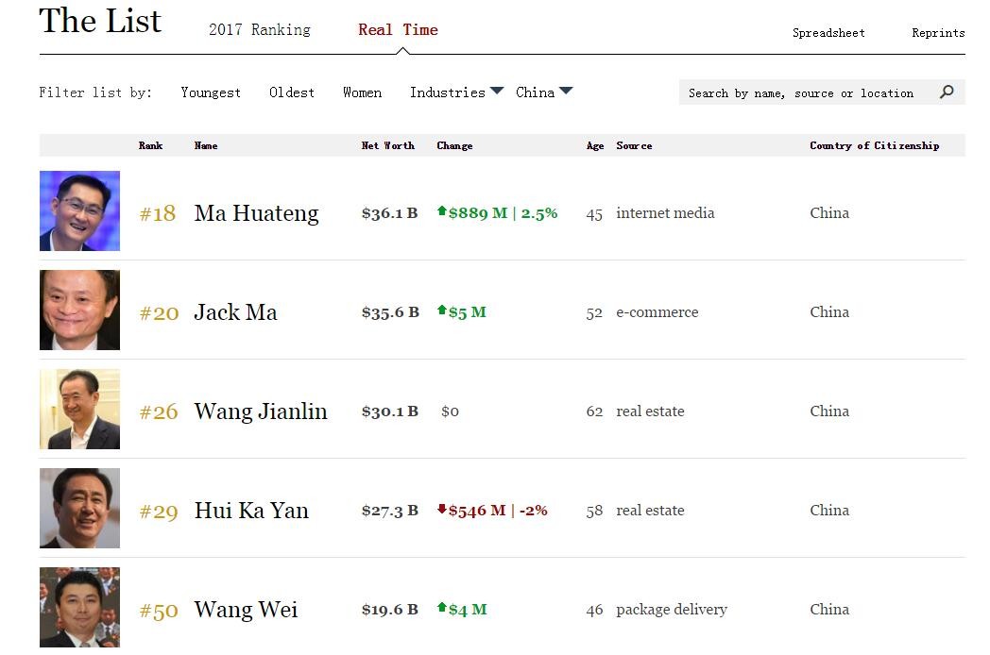Open the Spreadsheet link

[x=828, y=32]
